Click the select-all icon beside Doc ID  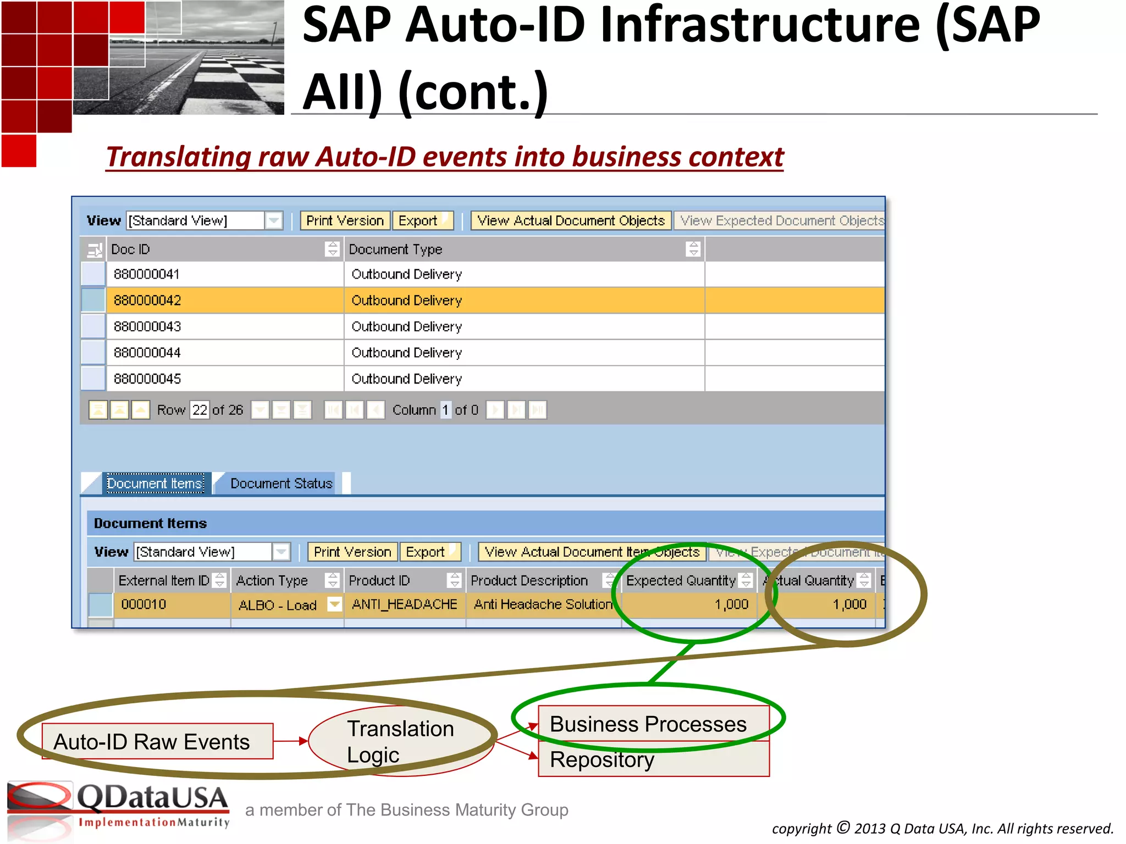click(x=95, y=250)
